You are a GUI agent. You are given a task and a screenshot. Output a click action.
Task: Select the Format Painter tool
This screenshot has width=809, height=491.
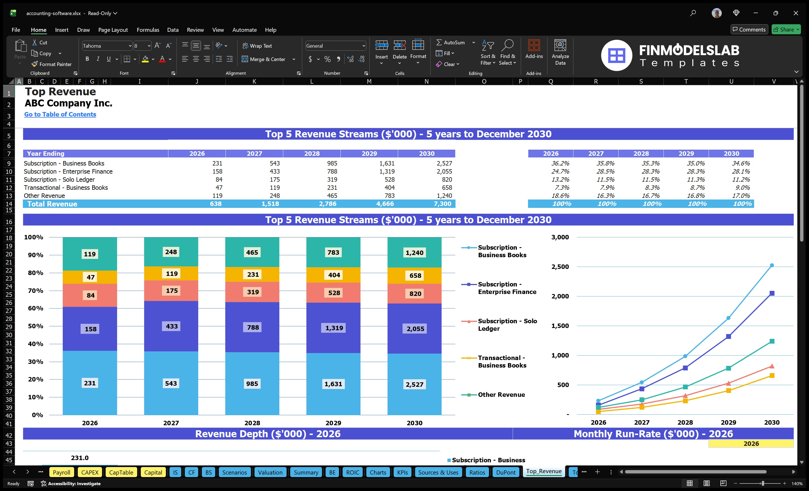point(52,64)
